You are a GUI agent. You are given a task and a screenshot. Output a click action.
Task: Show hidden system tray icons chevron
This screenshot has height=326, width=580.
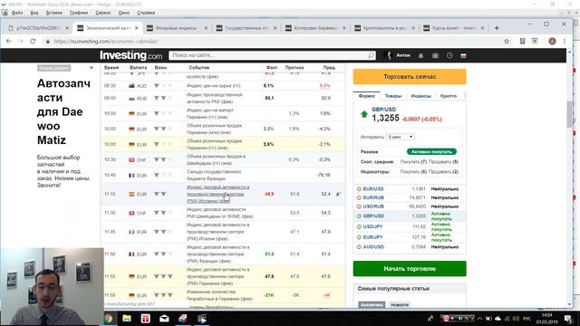(479, 319)
